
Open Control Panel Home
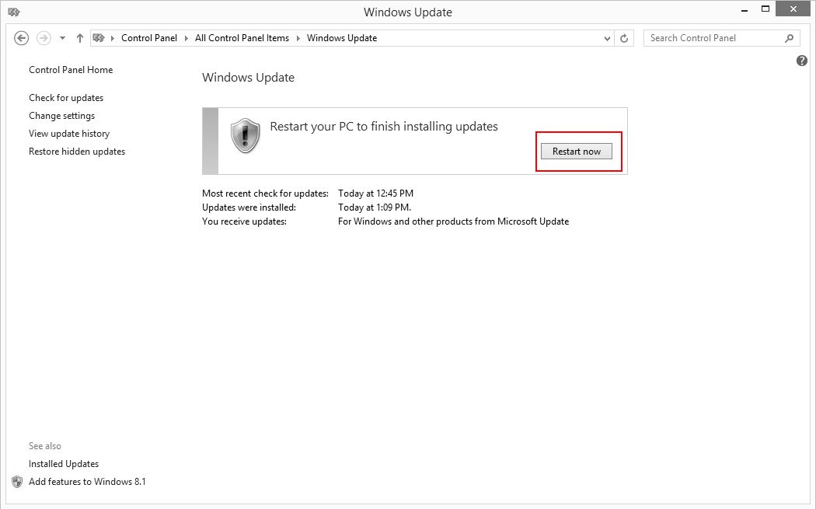(x=71, y=70)
